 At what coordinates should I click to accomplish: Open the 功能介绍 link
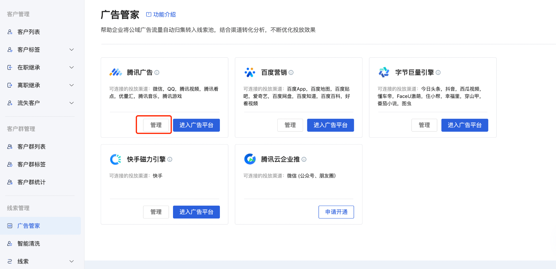pyautogui.click(x=164, y=15)
